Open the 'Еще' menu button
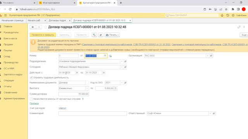Image resolution: width=248 pixels, height=139 pixels. coord(244,35)
